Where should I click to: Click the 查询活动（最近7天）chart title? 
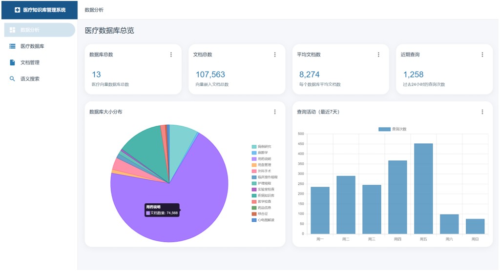(318, 112)
